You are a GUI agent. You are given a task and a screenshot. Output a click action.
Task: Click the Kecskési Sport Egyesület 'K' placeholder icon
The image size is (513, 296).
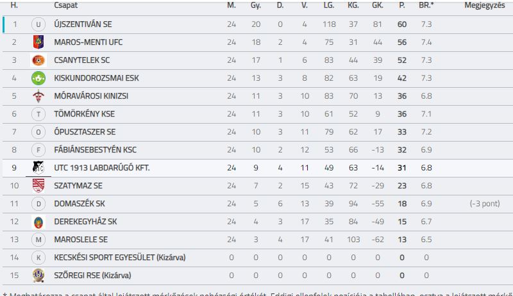point(38,258)
